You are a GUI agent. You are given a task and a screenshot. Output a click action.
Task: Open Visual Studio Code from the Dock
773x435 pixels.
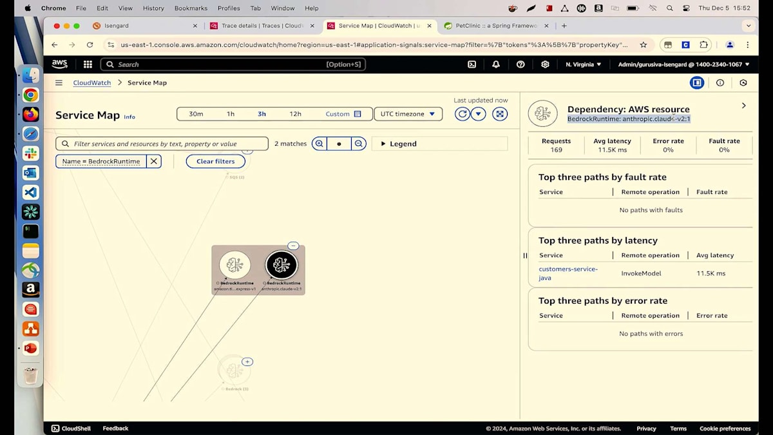tap(30, 192)
